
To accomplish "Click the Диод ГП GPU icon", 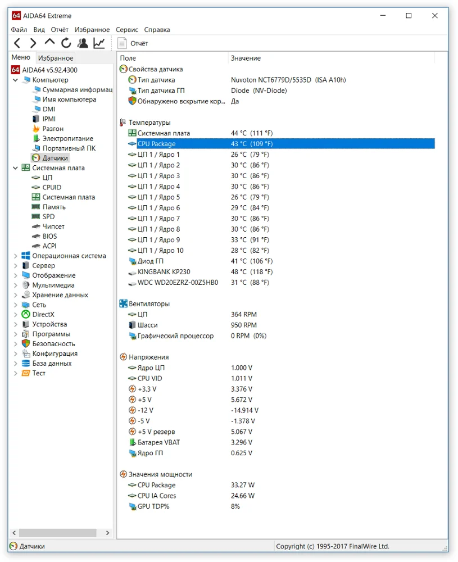I will tap(132, 261).
